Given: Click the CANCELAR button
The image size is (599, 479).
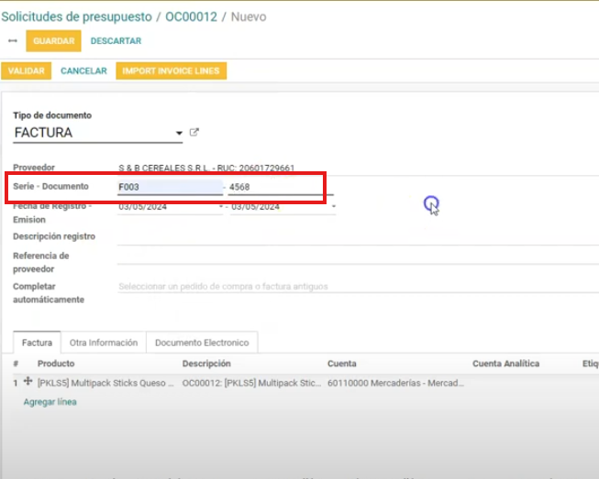Looking at the screenshot, I should [83, 71].
